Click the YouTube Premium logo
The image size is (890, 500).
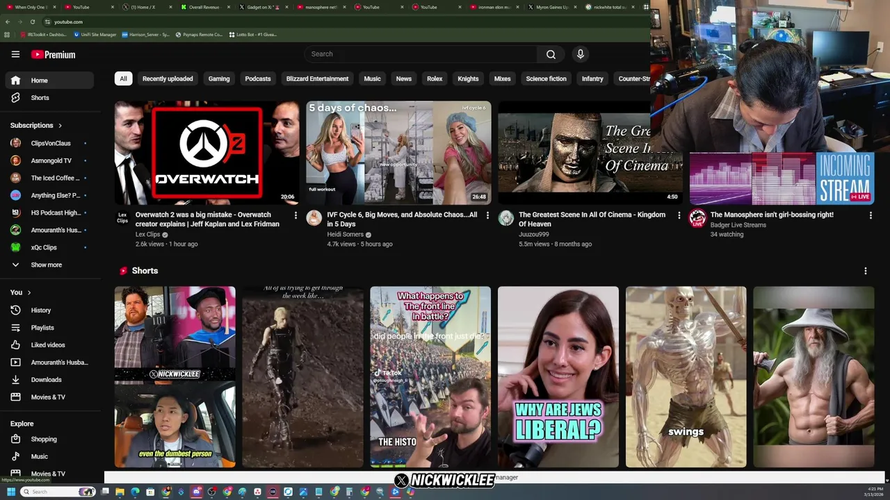pyautogui.click(x=53, y=54)
